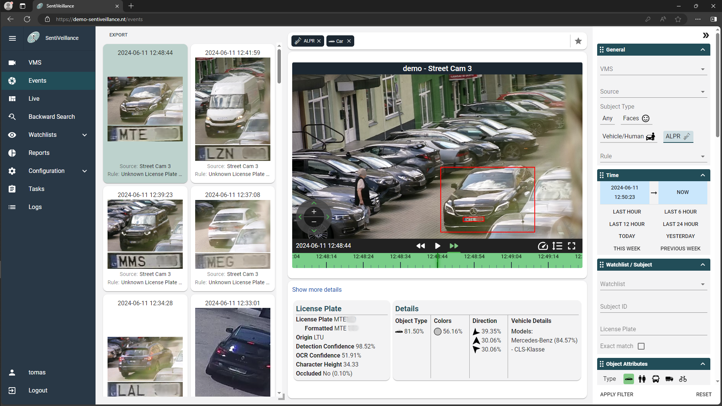This screenshot has width=722, height=406.
Task: Select YESTERDAY time range
Action: pos(680,236)
